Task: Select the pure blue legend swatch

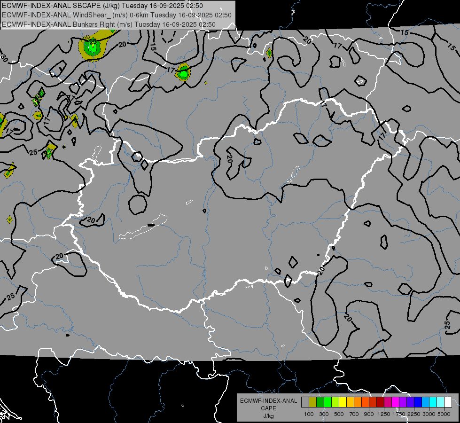Action: pyautogui.click(x=418, y=402)
